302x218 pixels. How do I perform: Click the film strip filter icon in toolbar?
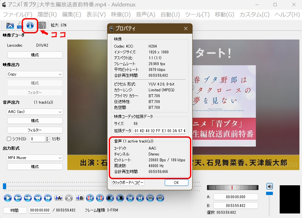coord(42,25)
